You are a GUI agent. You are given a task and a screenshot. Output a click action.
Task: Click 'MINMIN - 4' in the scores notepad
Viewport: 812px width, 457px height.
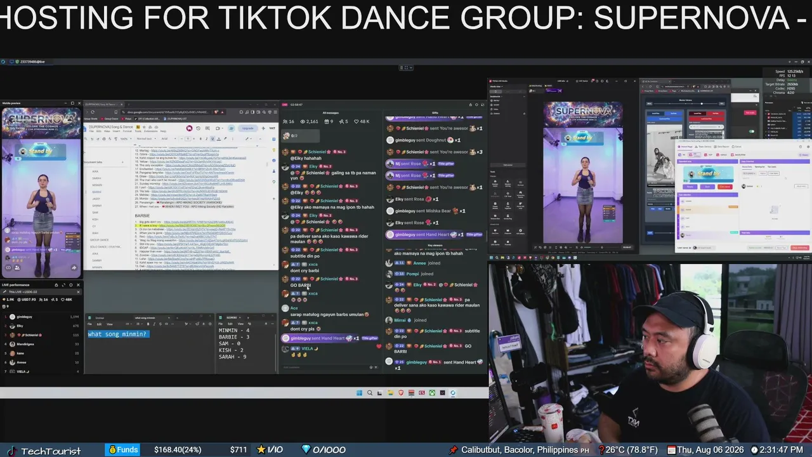coord(234,331)
